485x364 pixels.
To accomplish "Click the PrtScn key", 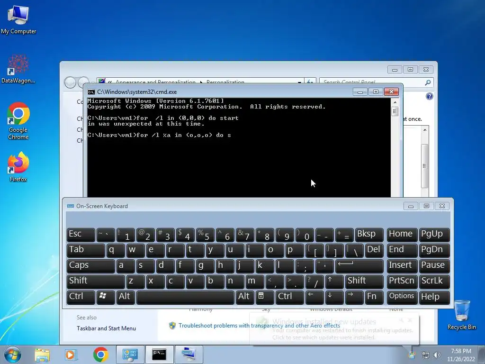I will [x=402, y=282].
